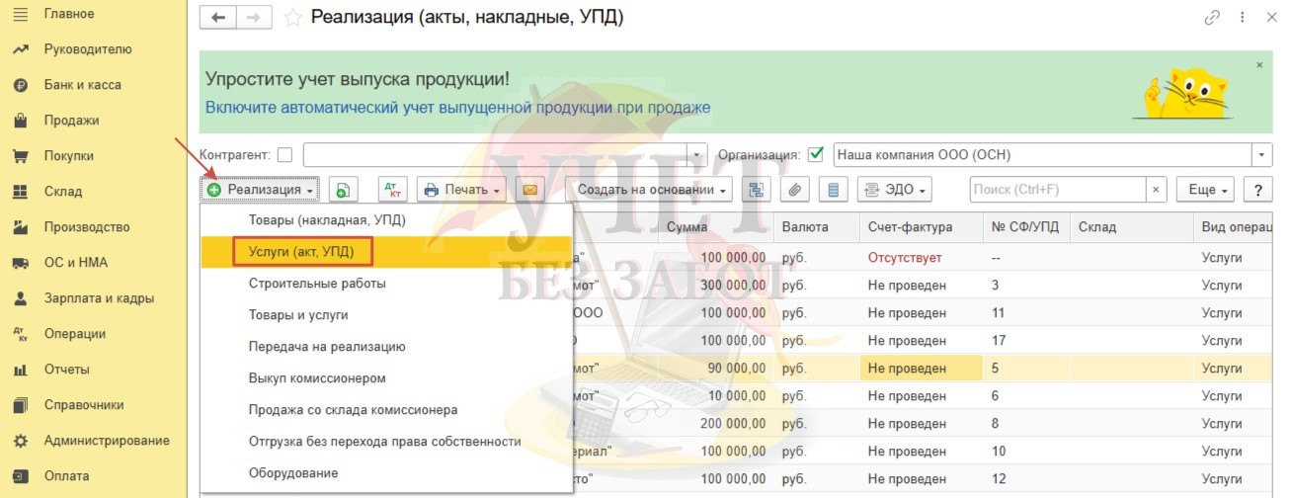The width and height of the screenshot is (1292, 498).
Task: Copy page link with chain icon
Action: [x=1212, y=18]
